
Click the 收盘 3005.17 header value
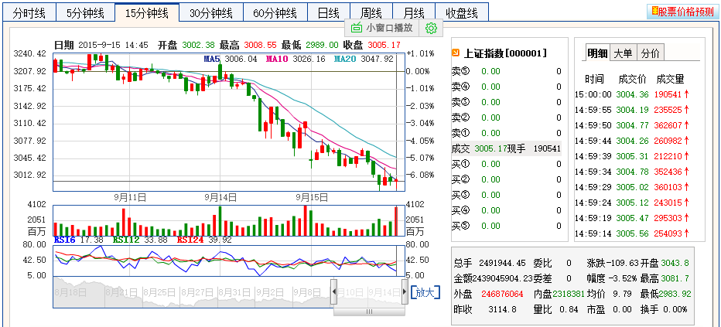(384, 45)
